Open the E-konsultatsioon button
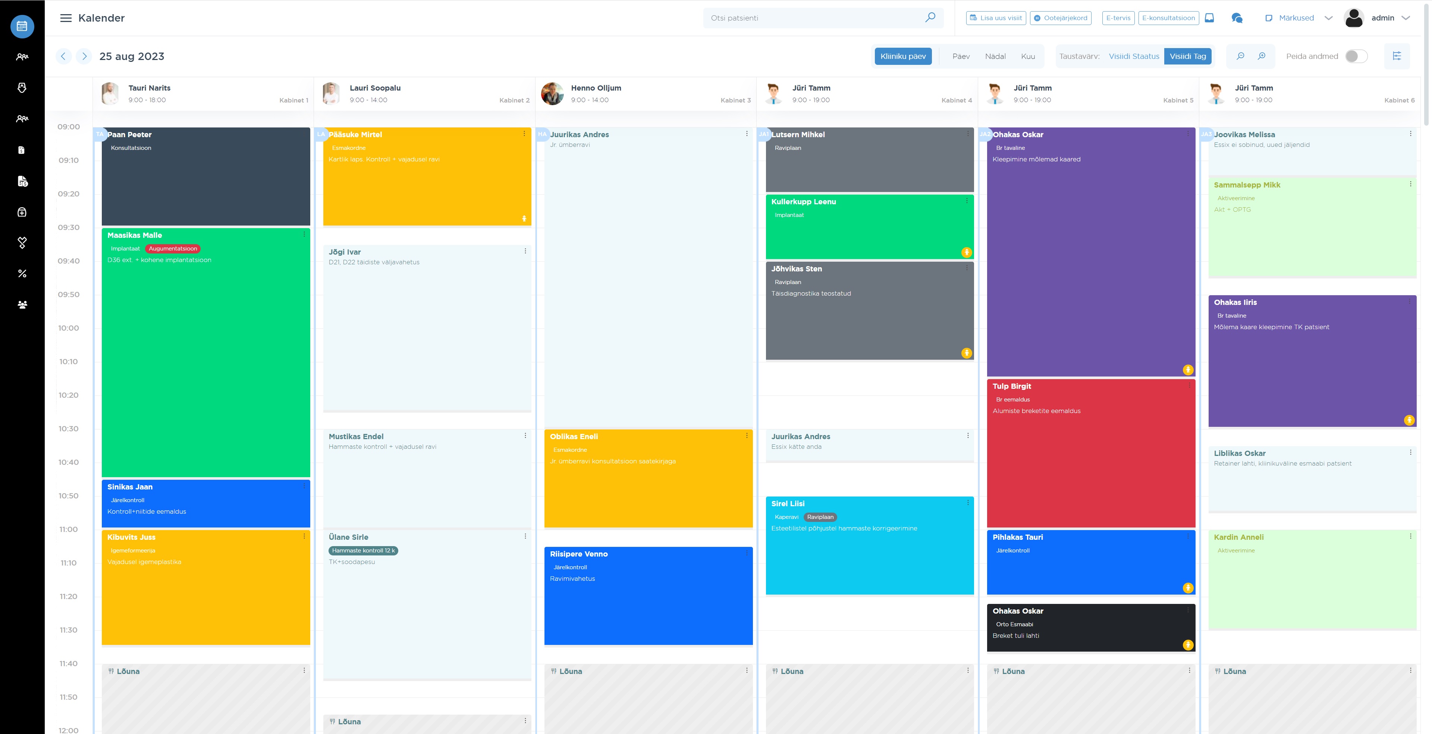This screenshot has width=1432, height=734. (1168, 18)
